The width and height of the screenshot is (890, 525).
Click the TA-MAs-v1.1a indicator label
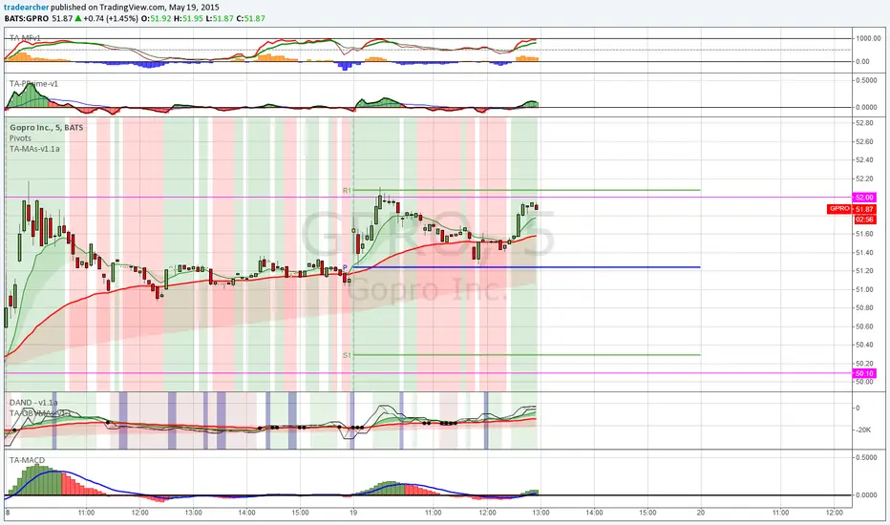point(34,149)
